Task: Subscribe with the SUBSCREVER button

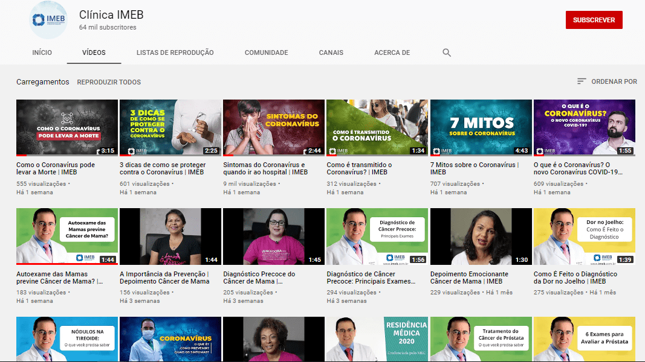Action: tap(594, 20)
